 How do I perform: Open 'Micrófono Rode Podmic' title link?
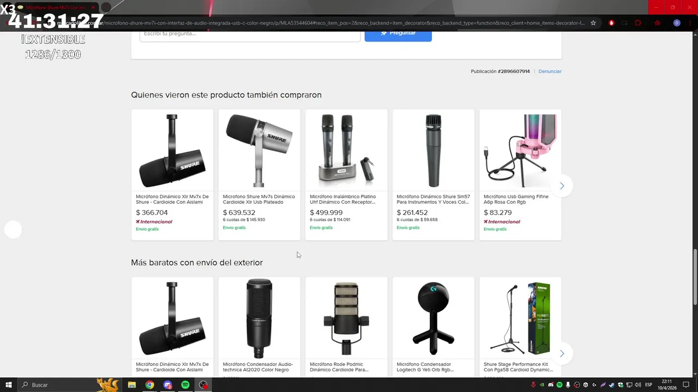click(339, 367)
